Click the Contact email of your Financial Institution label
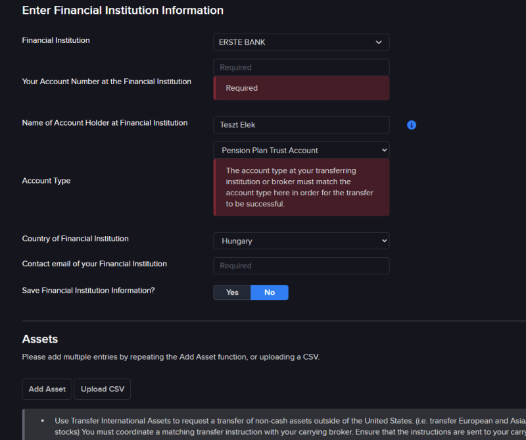Screen dimensions: 526x440 point(95,264)
